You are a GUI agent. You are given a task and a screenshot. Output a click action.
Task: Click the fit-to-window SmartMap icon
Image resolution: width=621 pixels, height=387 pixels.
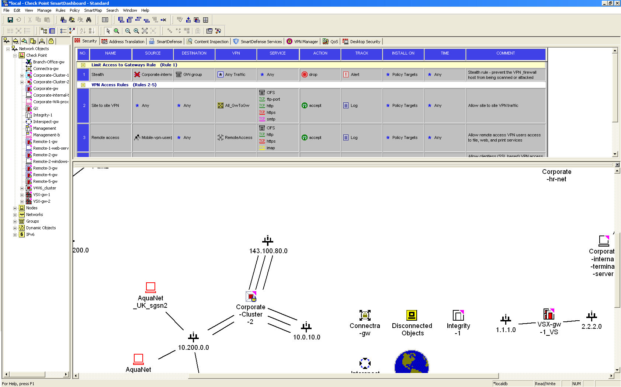click(x=145, y=31)
